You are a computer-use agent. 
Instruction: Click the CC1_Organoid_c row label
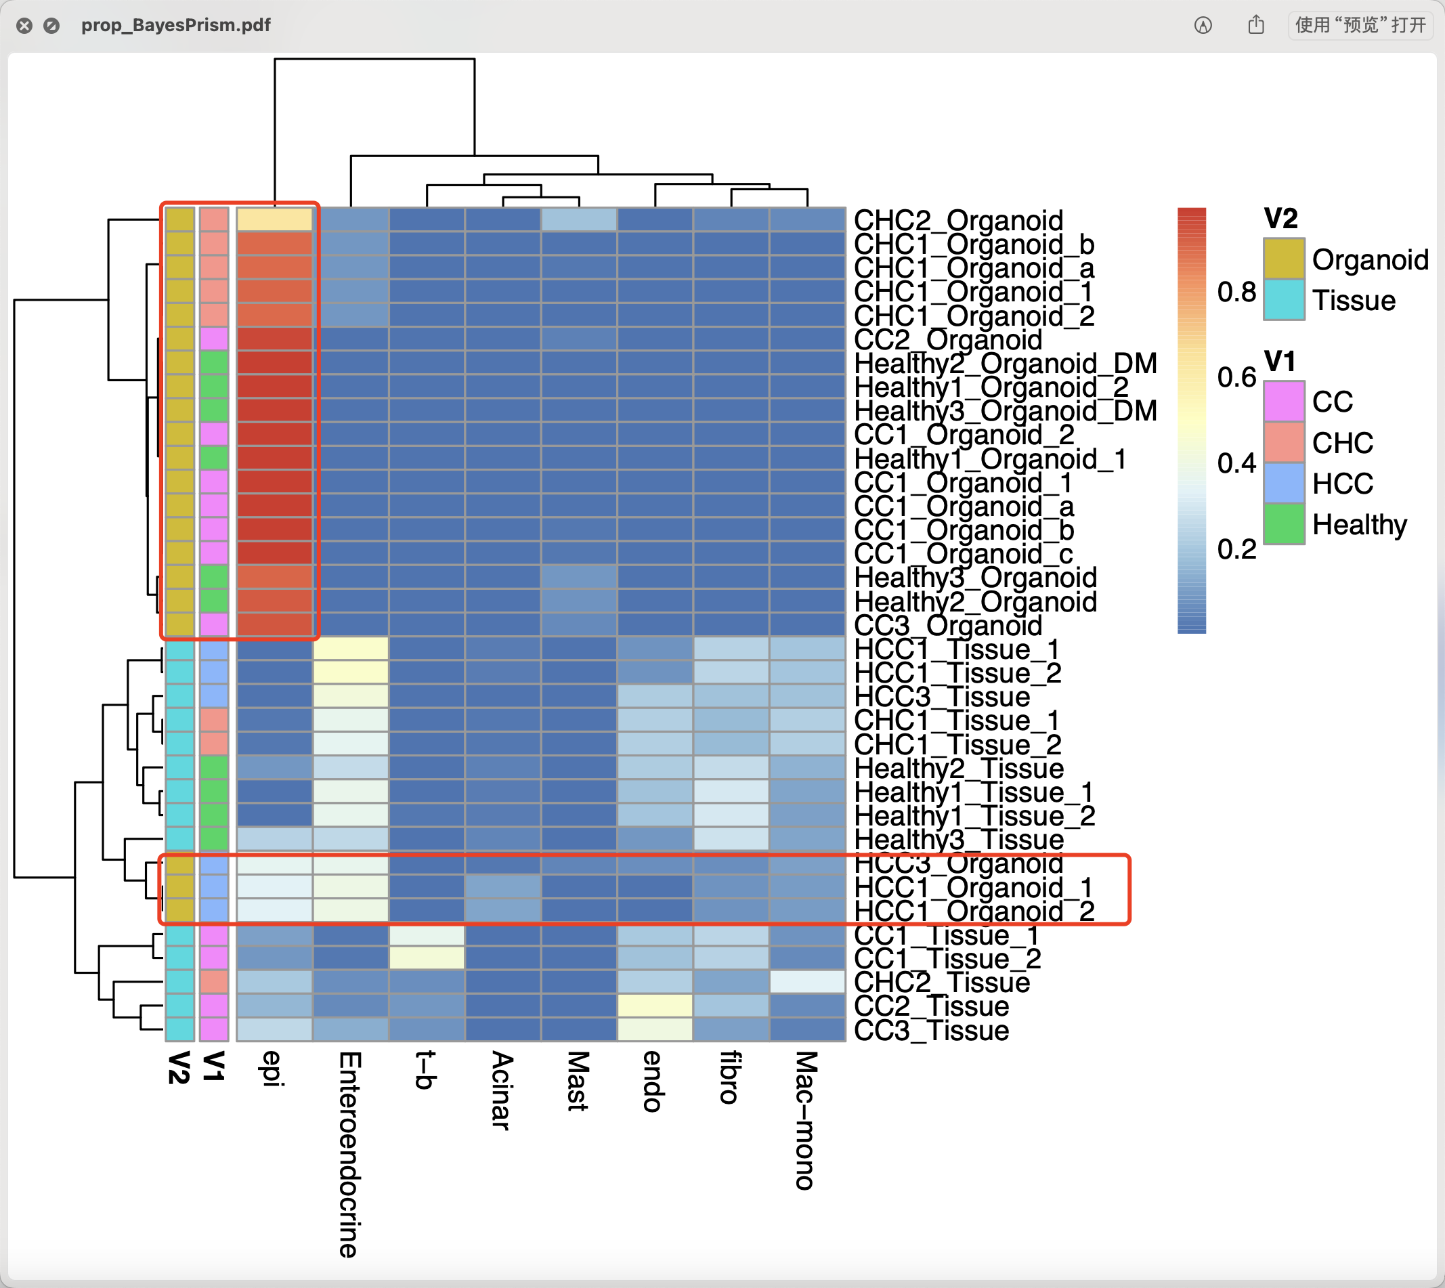tap(963, 554)
